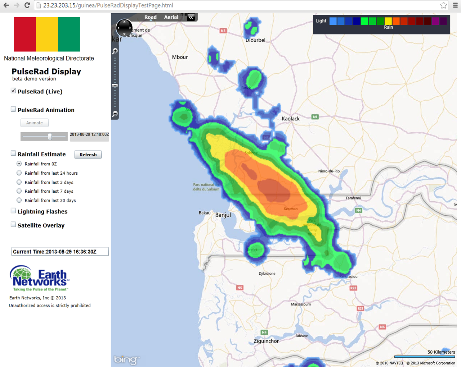461x367 pixels.
Task: Go back in the browser
Action: (6, 5)
